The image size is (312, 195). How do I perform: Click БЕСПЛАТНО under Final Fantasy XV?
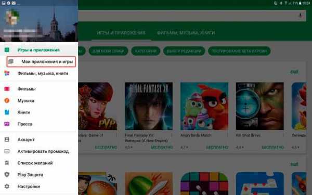[x=162, y=148]
